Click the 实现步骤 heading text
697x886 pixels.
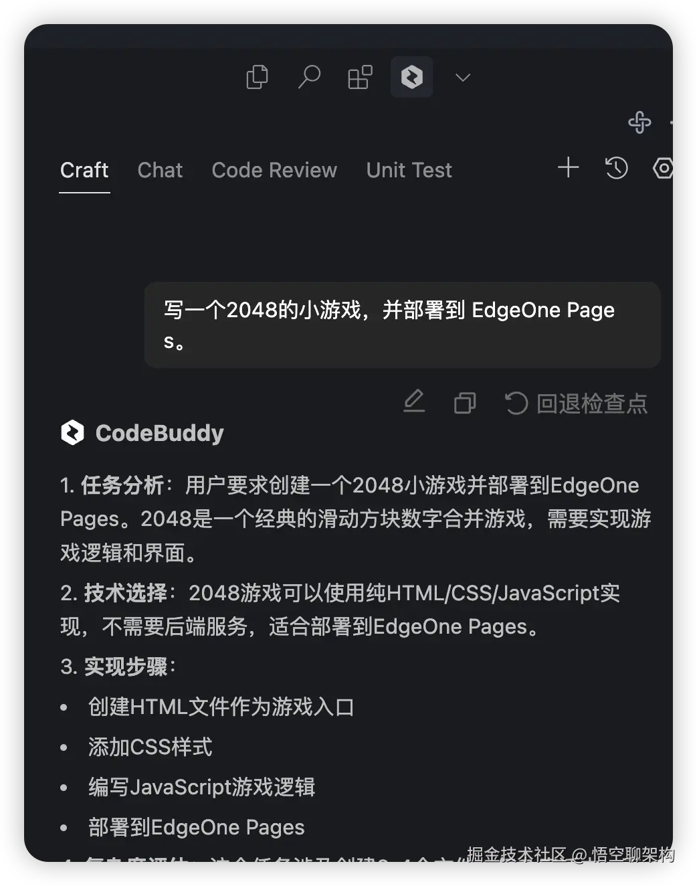click(x=126, y=667)
